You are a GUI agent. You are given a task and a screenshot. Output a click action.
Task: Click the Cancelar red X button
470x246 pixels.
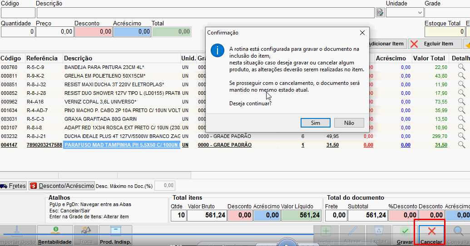click(431, 236)
